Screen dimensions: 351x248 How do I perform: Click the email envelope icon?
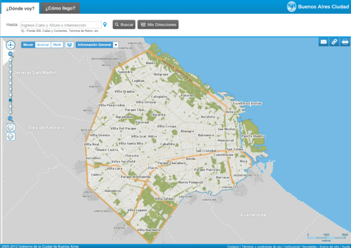click(x=324, y=42)
